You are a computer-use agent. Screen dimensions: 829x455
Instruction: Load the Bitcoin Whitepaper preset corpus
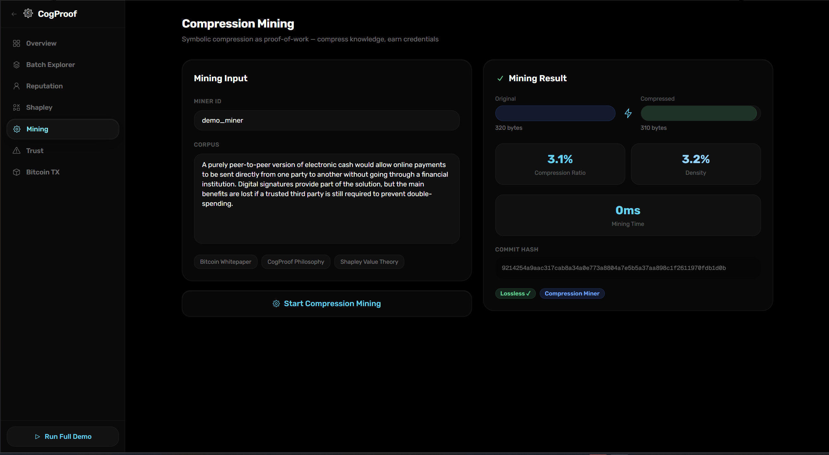[225, 262]
